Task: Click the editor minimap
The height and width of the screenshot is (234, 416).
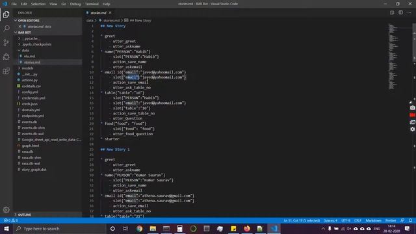Action: pyautogui.click(x=393, y=57)
